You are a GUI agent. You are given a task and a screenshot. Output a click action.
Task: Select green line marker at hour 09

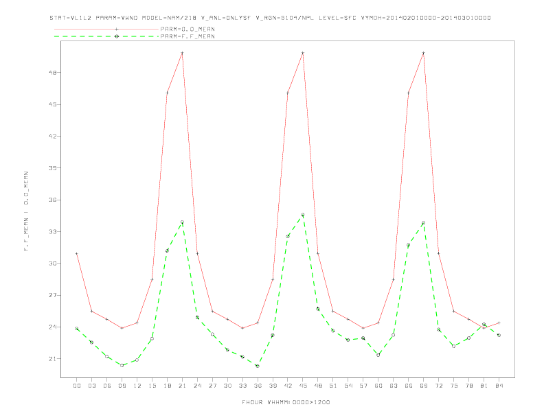(x=122, y=365)
